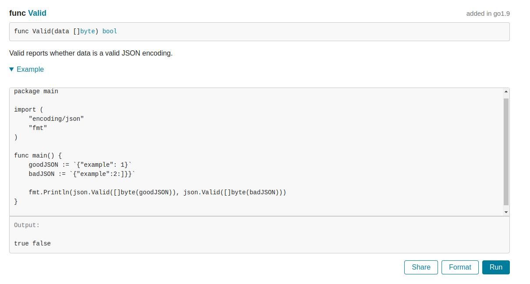This screenshot has width=530, height=284.
Task: Click the scrollbar down arrow icon
Action: pos(505,212)
